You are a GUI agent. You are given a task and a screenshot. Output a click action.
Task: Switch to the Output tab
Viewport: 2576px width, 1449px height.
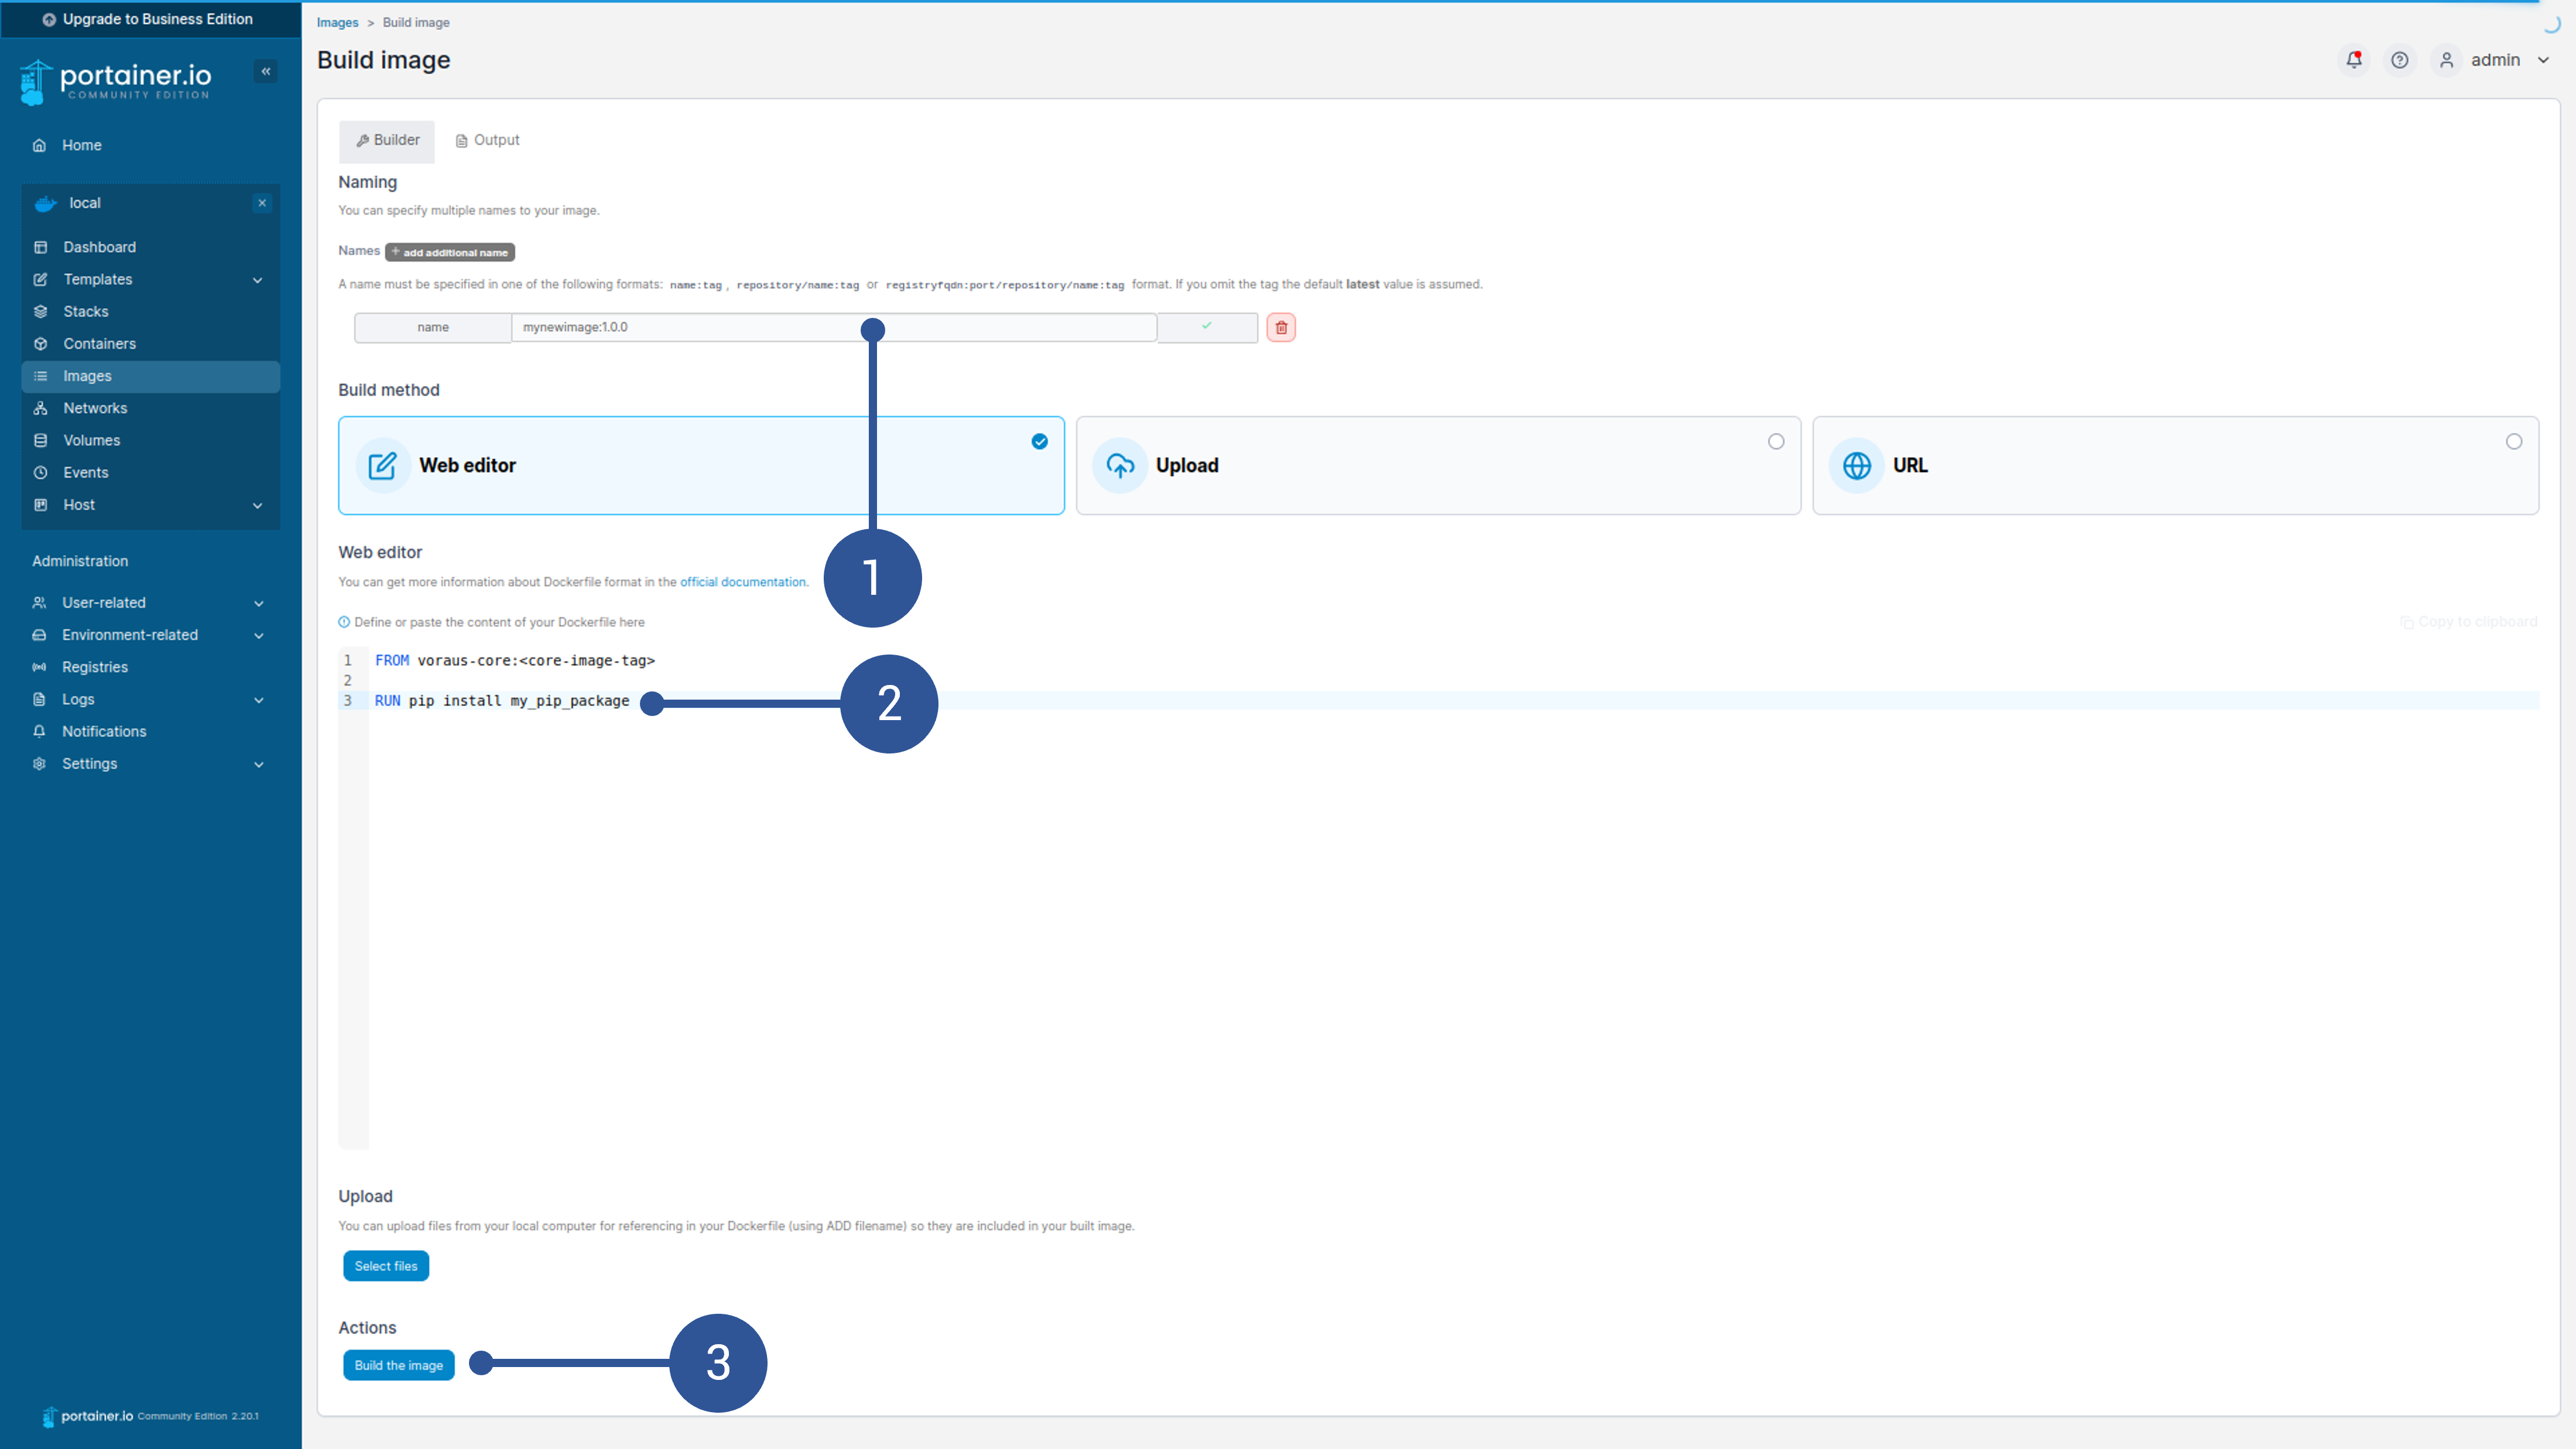pyautogui.click(x=487, y=140)
